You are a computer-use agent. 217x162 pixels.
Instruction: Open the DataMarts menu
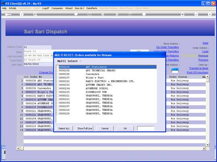[92, 8]
